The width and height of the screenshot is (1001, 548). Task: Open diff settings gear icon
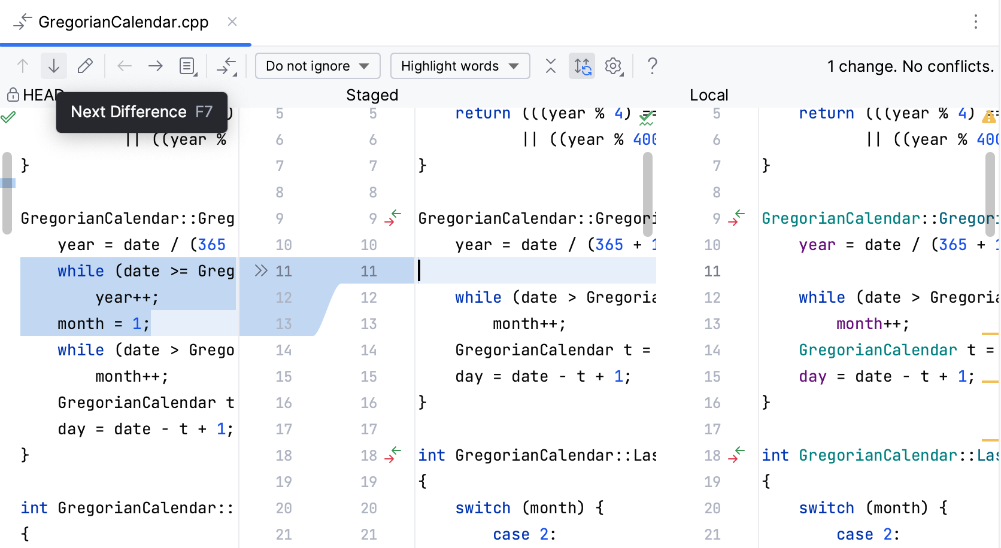tap(614, 66)
